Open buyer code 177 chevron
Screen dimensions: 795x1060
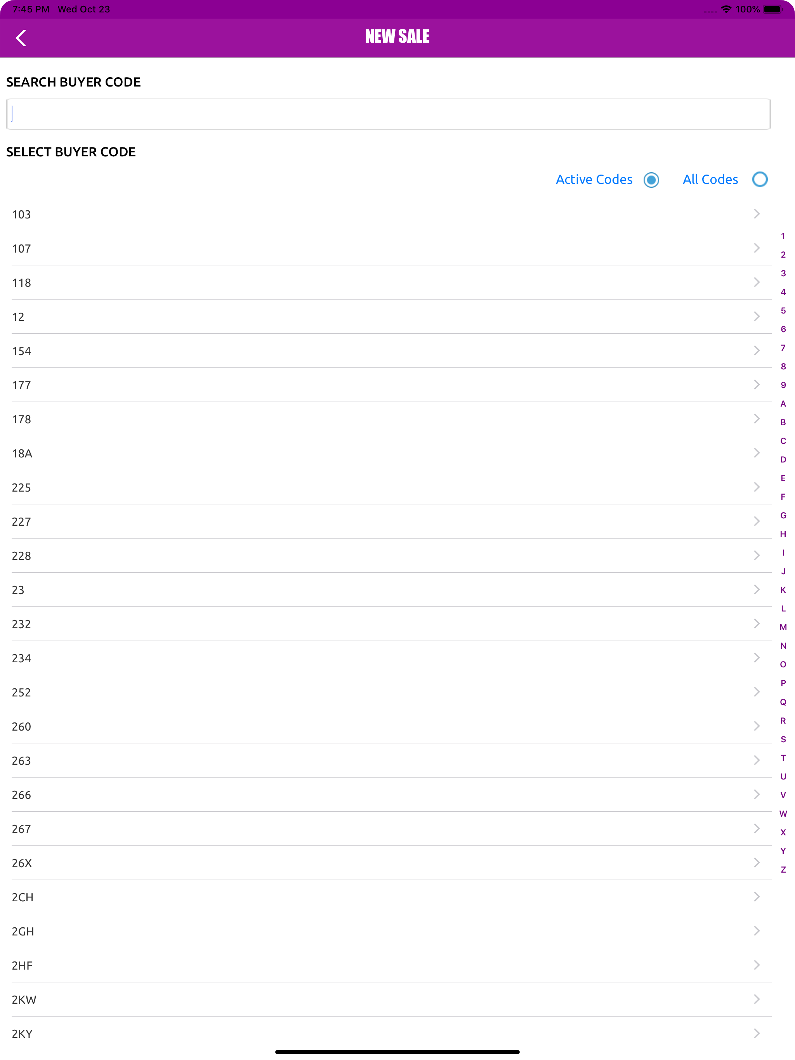pos(757,385)
